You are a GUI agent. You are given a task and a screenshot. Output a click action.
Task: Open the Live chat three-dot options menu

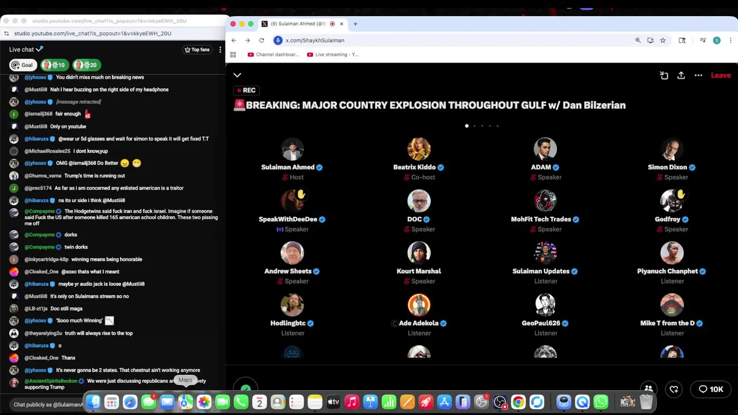pyautogui.click(x=220, y=50)
